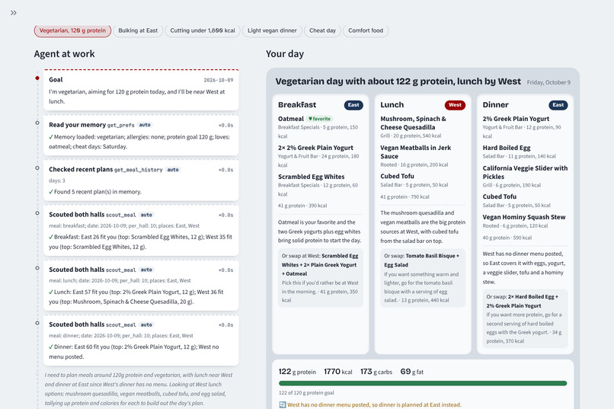
Task: Click the 'West' badge on Lunch card
Action: coord(455,105)
